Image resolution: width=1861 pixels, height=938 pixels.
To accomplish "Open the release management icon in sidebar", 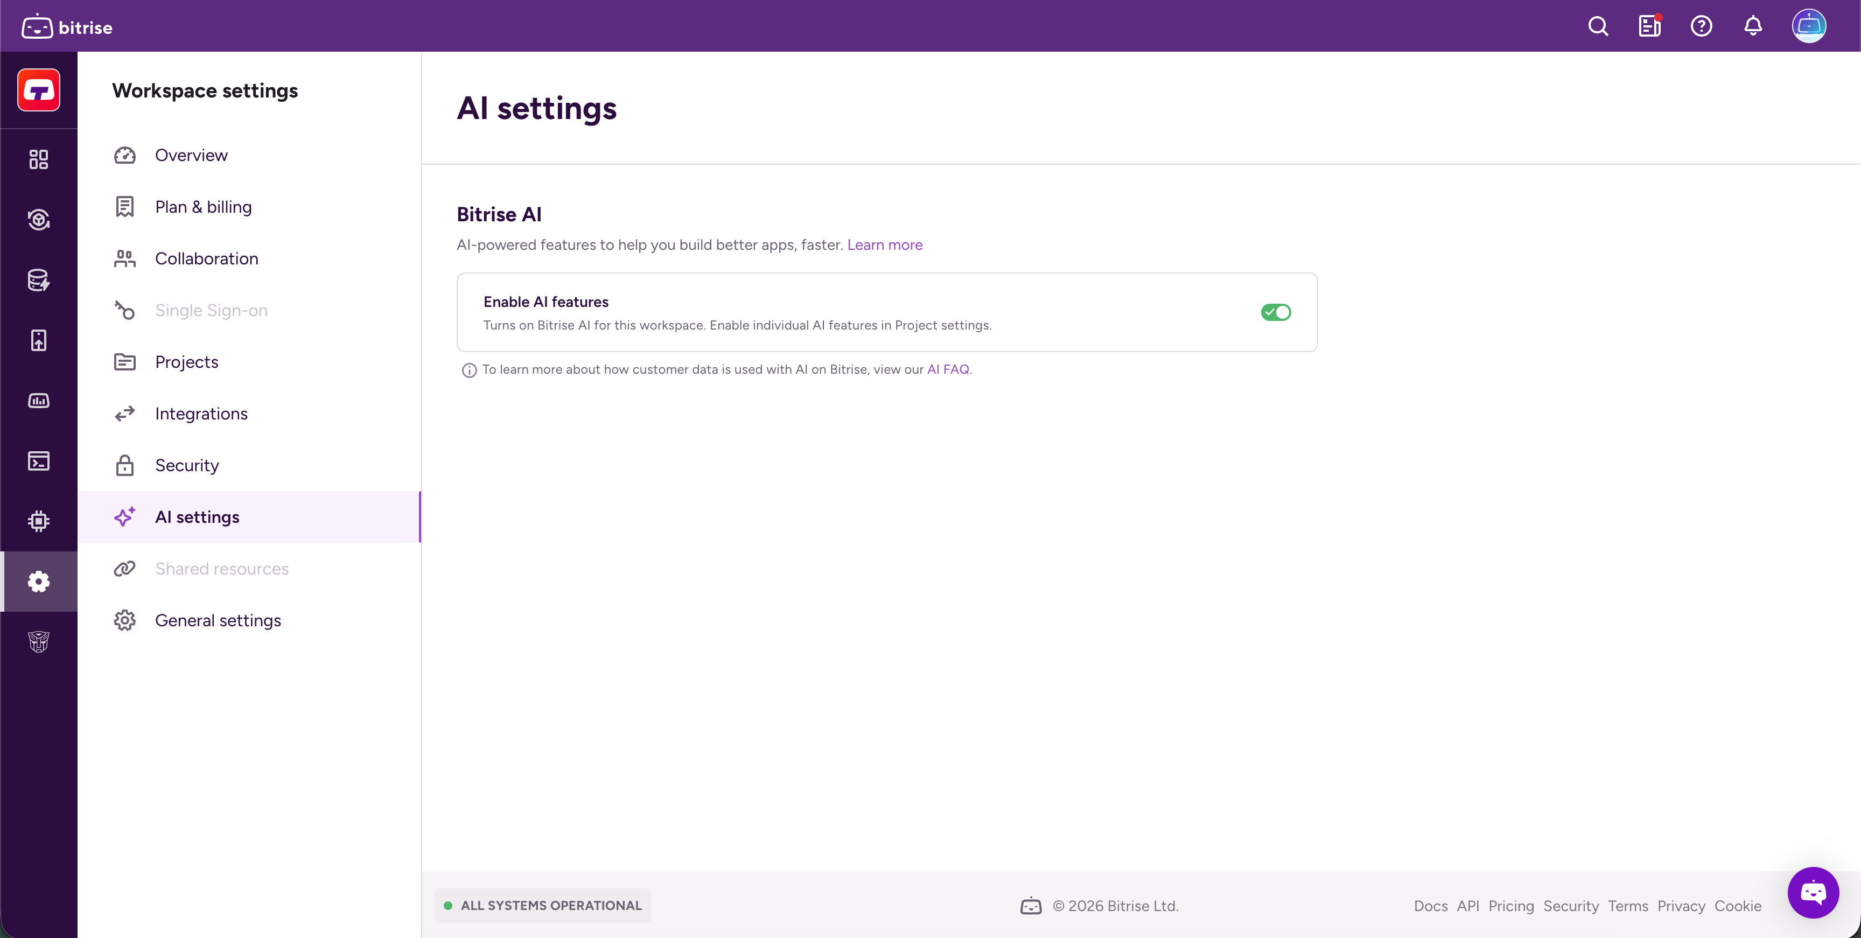I will pyautogui.click(x=39, y=220).
